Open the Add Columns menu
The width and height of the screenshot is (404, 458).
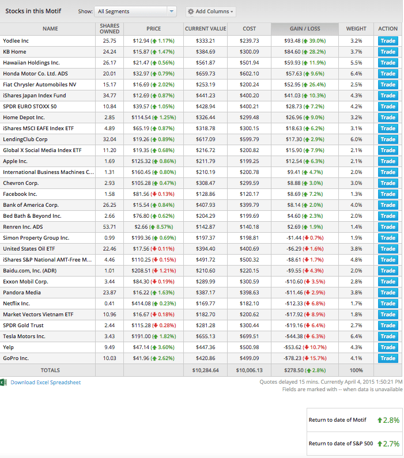click(210, 12)
